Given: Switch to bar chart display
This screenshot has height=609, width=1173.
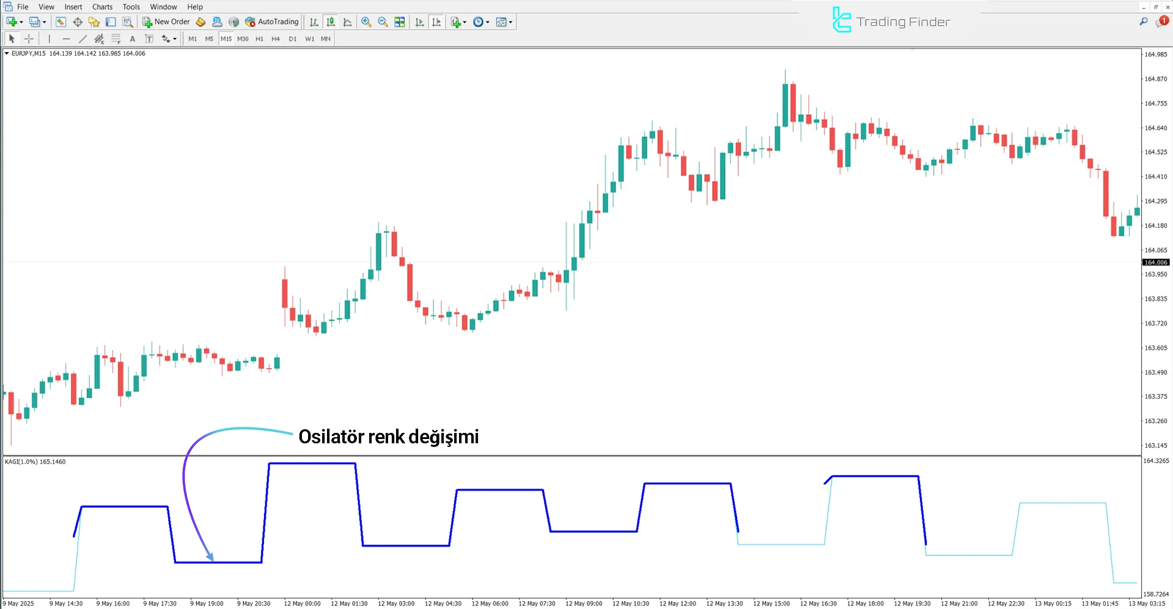Looking at the screenshot, I should click(314, 22).
